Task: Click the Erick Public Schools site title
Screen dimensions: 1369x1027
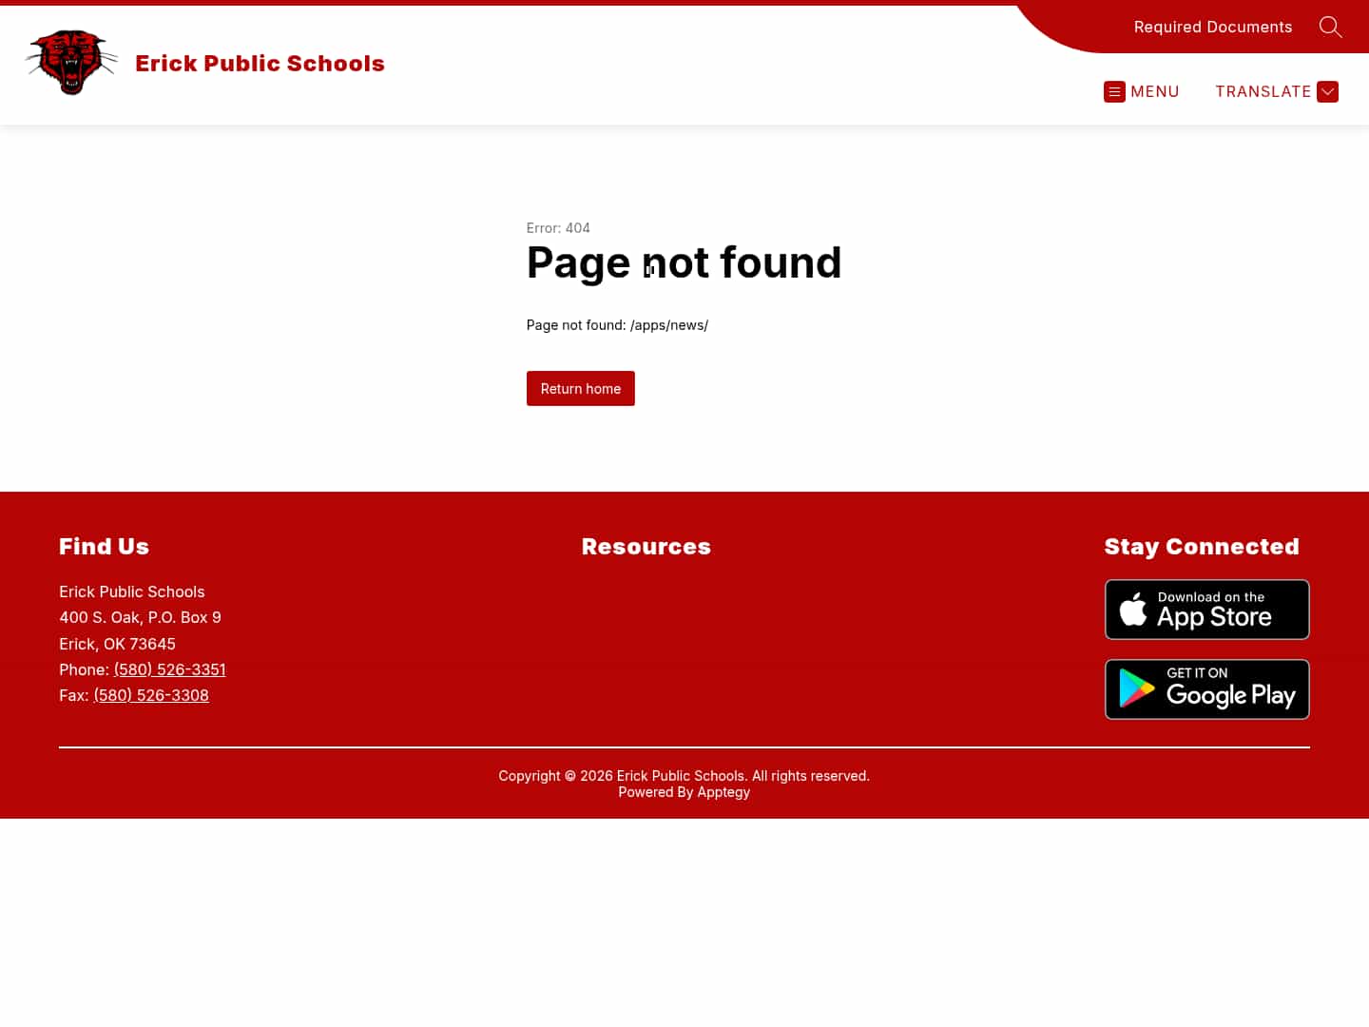Action: coord(260,63)
